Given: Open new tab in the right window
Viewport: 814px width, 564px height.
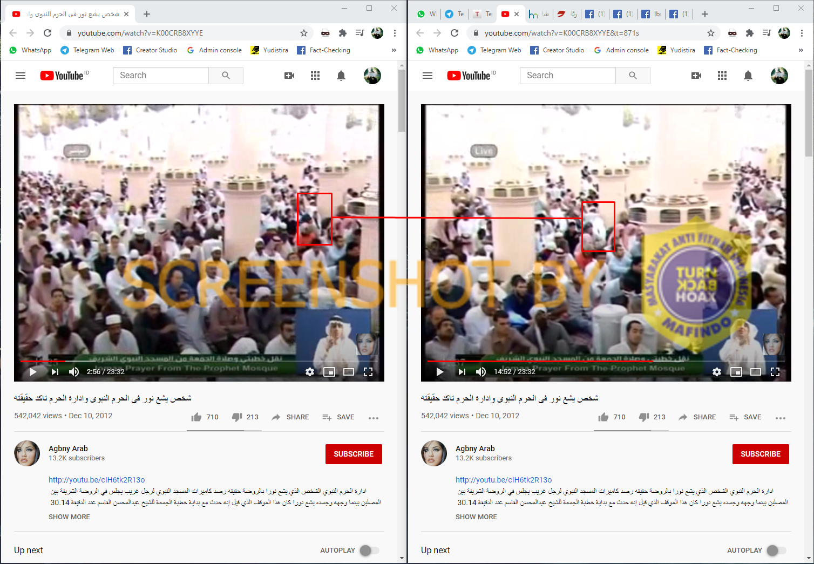Looking at the screenshot, I should click(705, 14).
